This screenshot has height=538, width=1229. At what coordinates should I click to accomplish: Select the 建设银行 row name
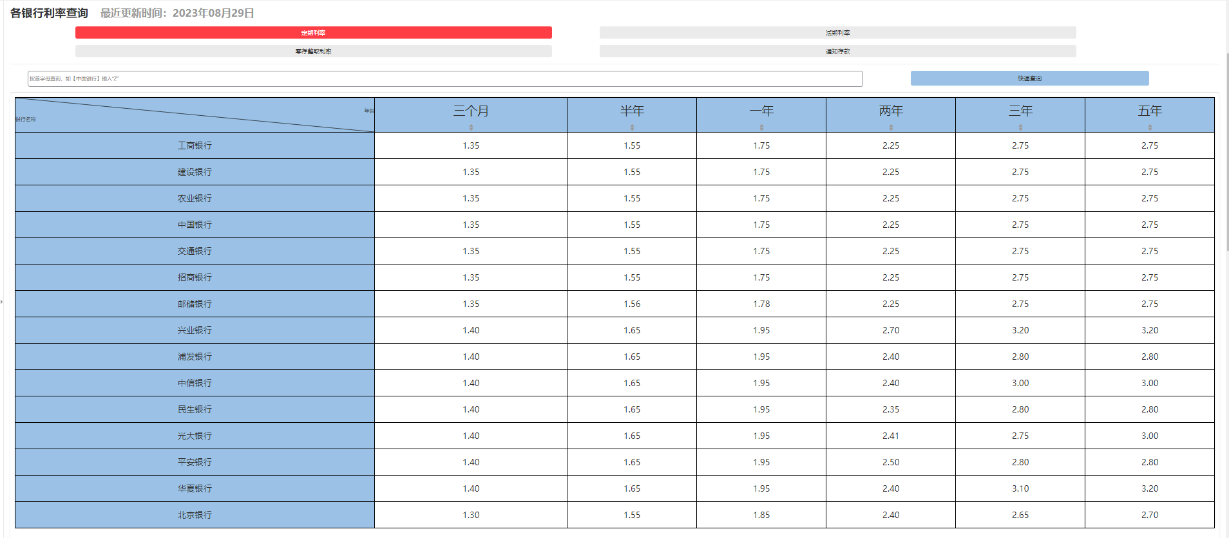point(195,172)
